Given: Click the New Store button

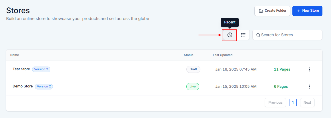Looking at the screenshot, I should (307, 11).
